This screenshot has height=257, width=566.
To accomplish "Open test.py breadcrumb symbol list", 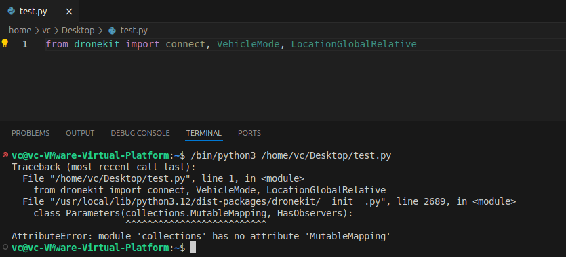I will click(134, 31).
